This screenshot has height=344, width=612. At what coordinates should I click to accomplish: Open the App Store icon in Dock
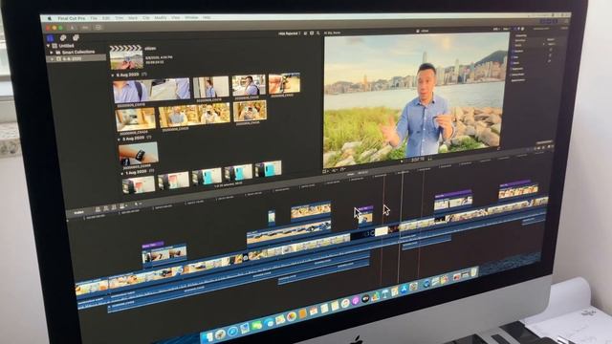[404, 289]
